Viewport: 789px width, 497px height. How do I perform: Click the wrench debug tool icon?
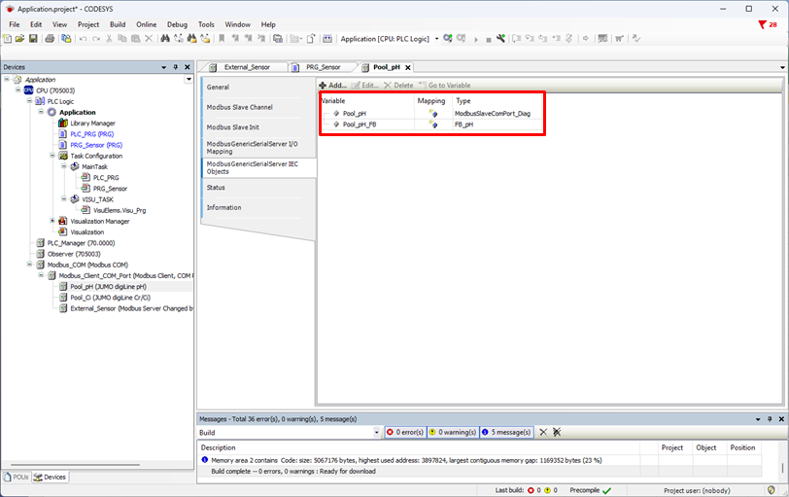(500, 38)
